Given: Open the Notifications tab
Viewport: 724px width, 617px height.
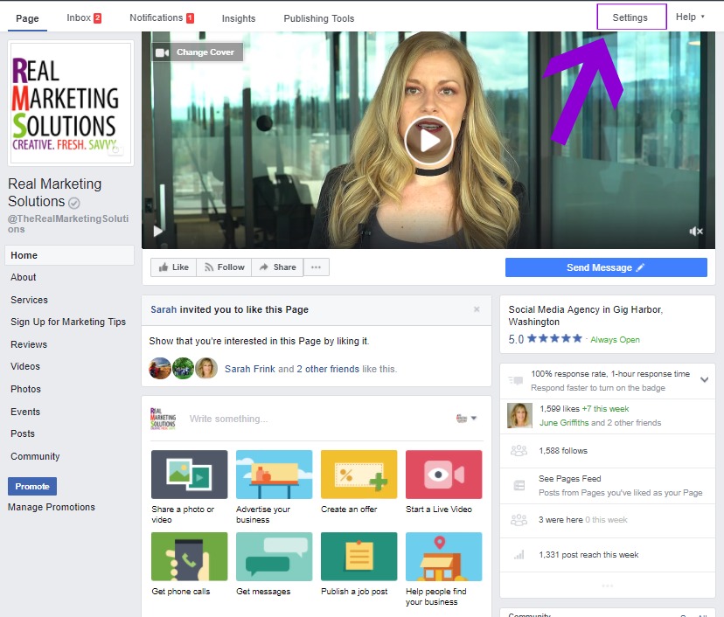Looking at the screenshot, I should [162, 18].
